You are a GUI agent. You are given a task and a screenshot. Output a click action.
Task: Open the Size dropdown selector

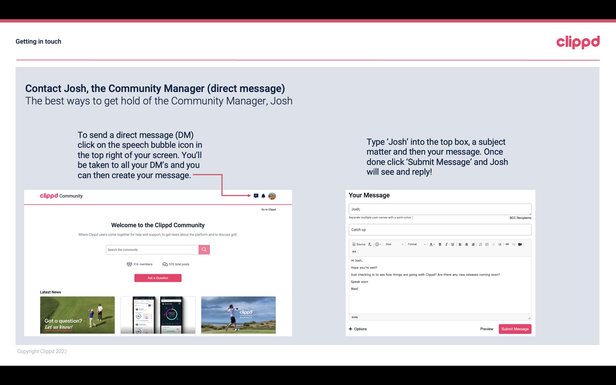tap(394, 244)
